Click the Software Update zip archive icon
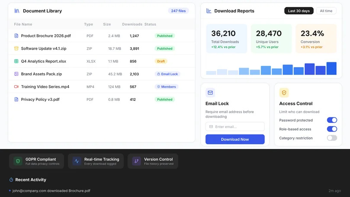 (16, 48)
